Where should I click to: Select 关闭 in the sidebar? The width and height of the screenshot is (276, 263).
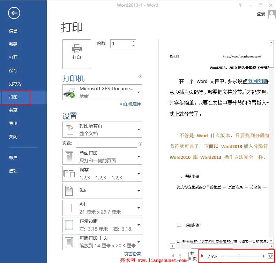[x=13, y=137]
